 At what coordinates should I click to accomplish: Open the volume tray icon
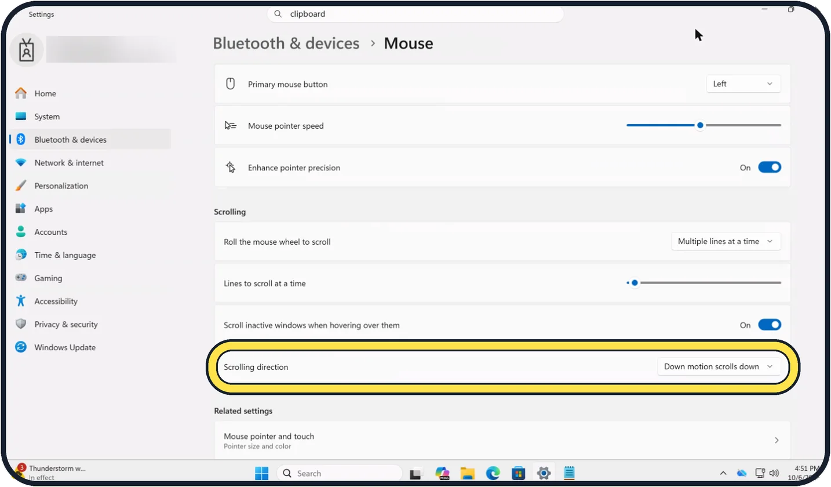[774, 473]
